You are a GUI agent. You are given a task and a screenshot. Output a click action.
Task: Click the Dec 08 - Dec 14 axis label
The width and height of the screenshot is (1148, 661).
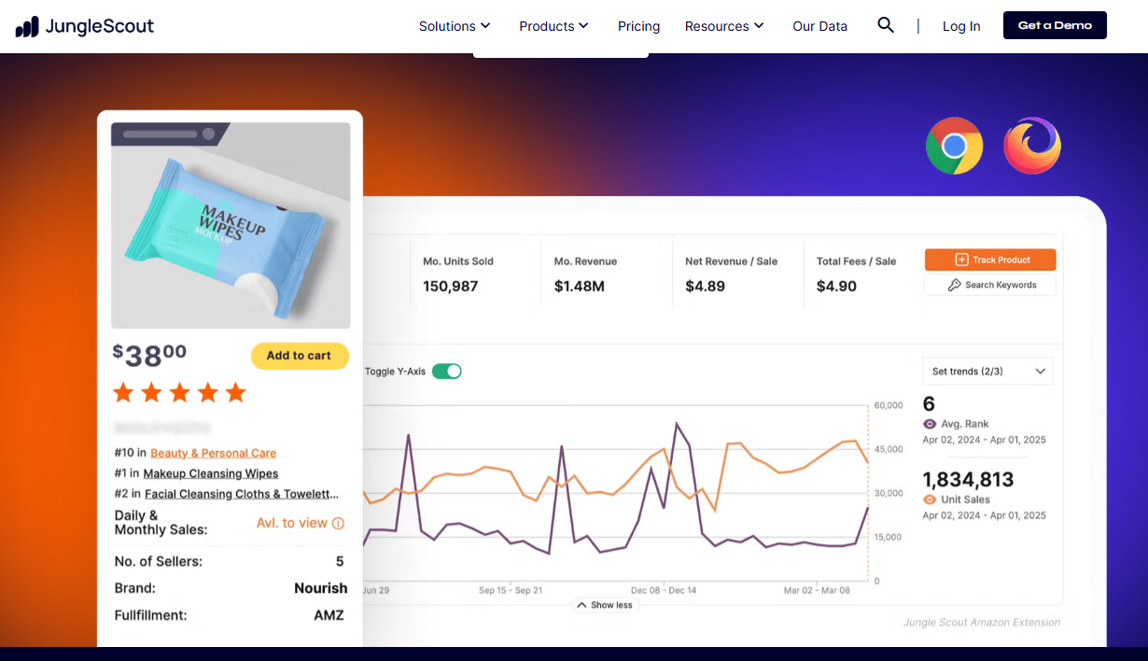(x=664, y=590)
